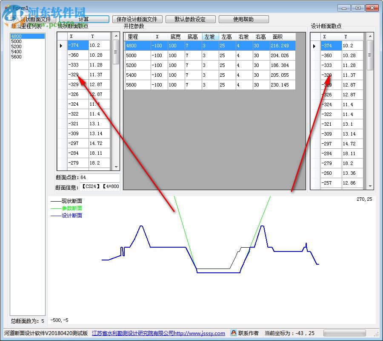Select section 5000 in mileage list

(x=27, y=41)
